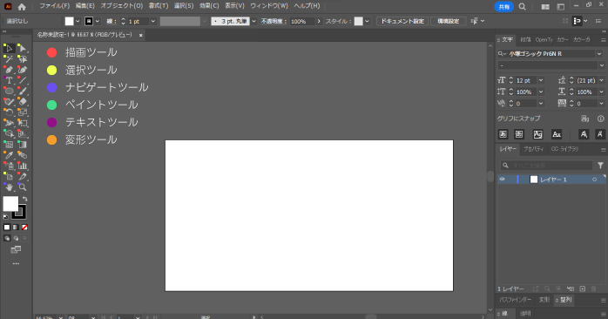608x319 pixels.
Task: Open stroke weight 1 pt dropdown
Action: click(152, 21)
